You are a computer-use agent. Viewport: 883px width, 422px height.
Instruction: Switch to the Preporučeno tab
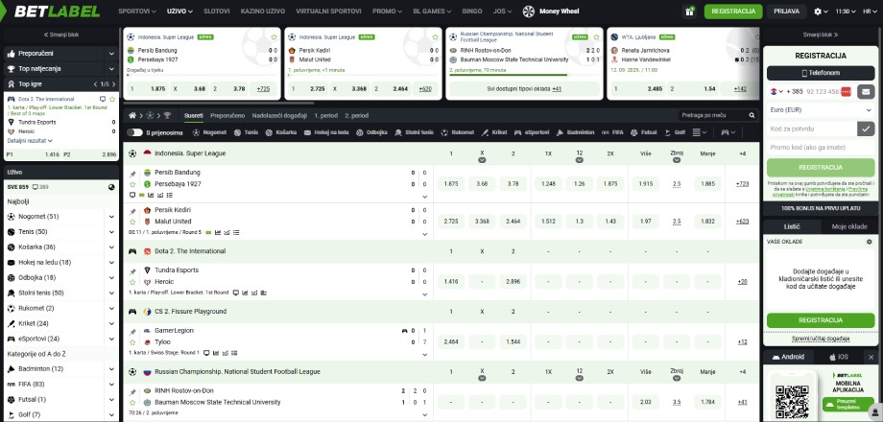point(227,115)
